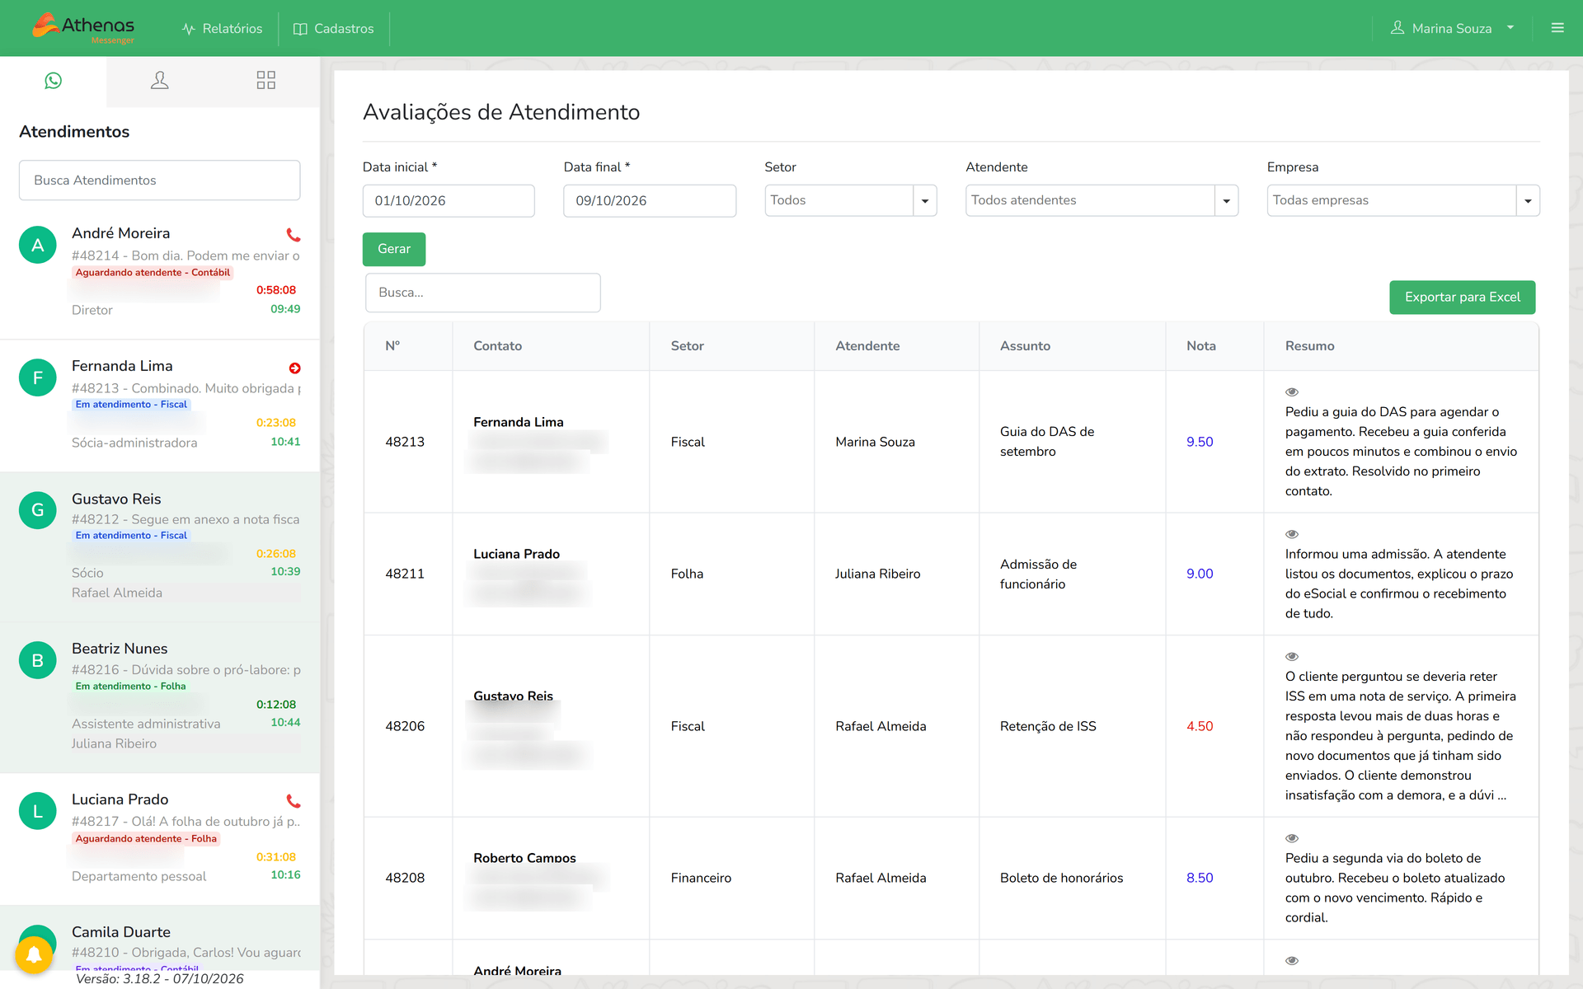Show full summary for ticket 48208

(1292, 838)
